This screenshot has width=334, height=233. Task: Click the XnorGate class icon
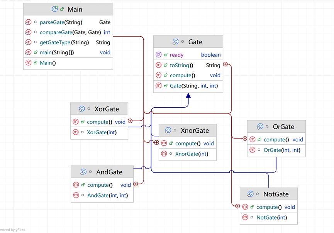[x=168, y=130]
